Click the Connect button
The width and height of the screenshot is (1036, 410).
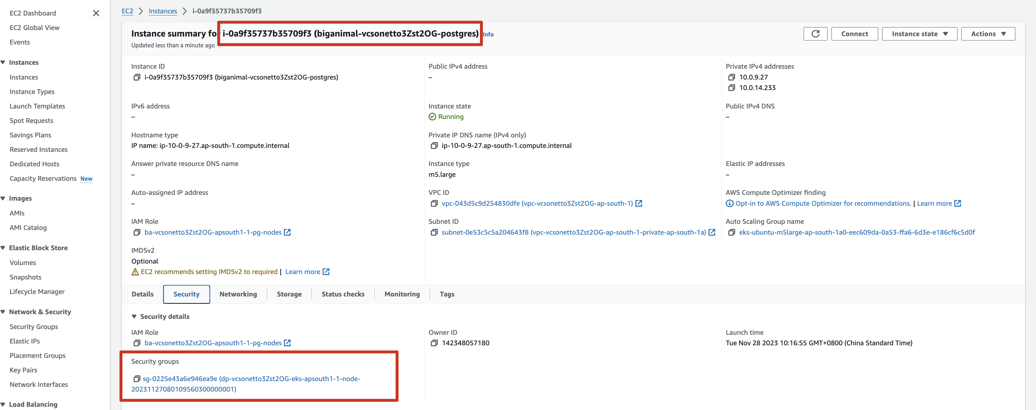pos(854,34)
